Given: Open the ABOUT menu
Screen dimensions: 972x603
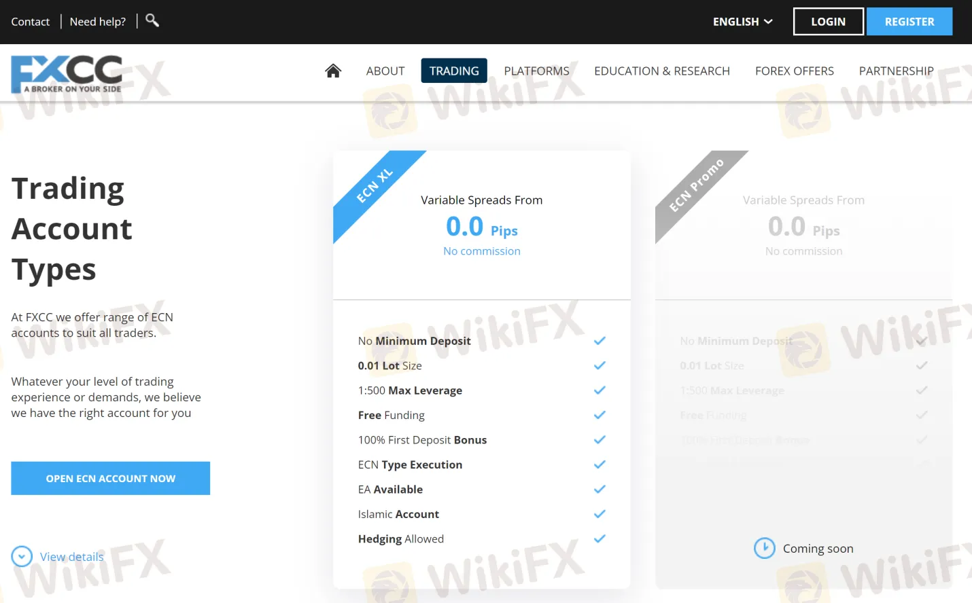Looking at the screenshot, I should [x=385, y=71].
